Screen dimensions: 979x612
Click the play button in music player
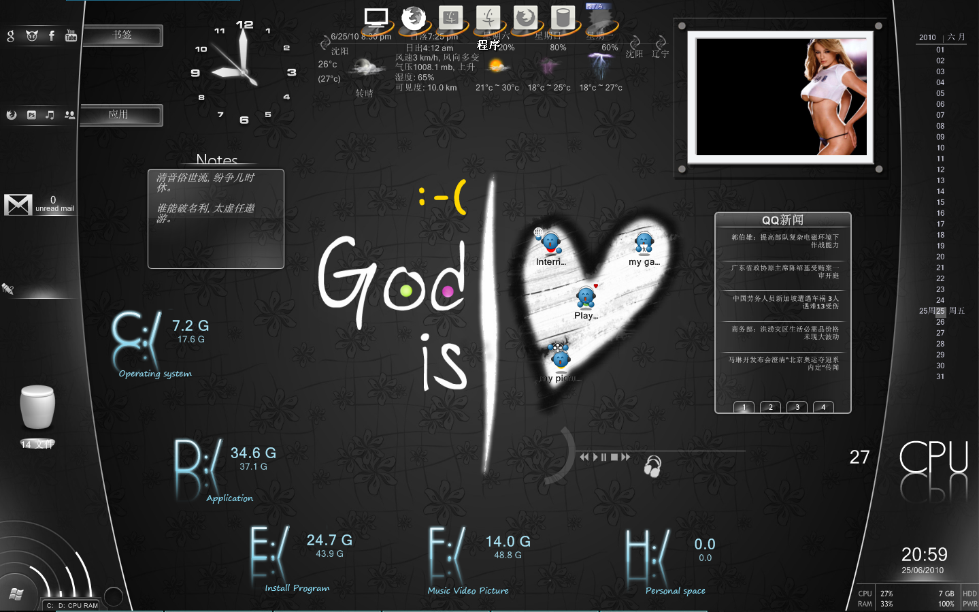coord(595,457)
